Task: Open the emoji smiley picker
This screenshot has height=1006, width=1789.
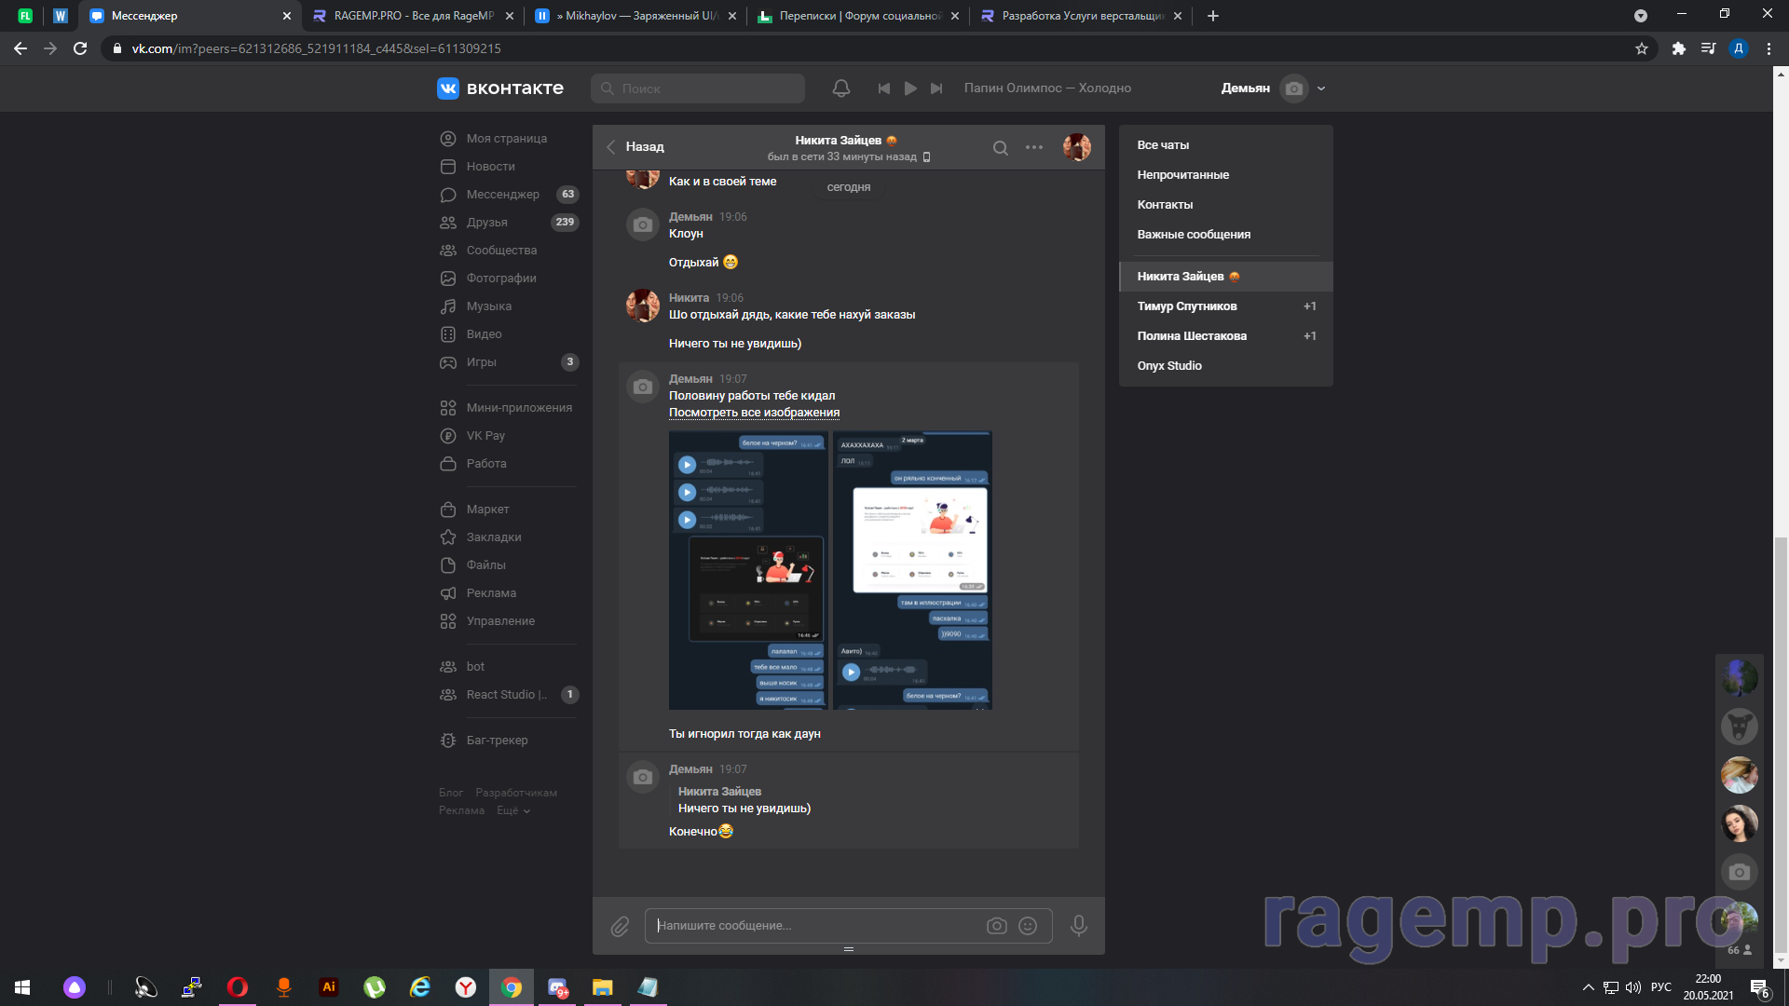Action: (x=1028, y=926)
